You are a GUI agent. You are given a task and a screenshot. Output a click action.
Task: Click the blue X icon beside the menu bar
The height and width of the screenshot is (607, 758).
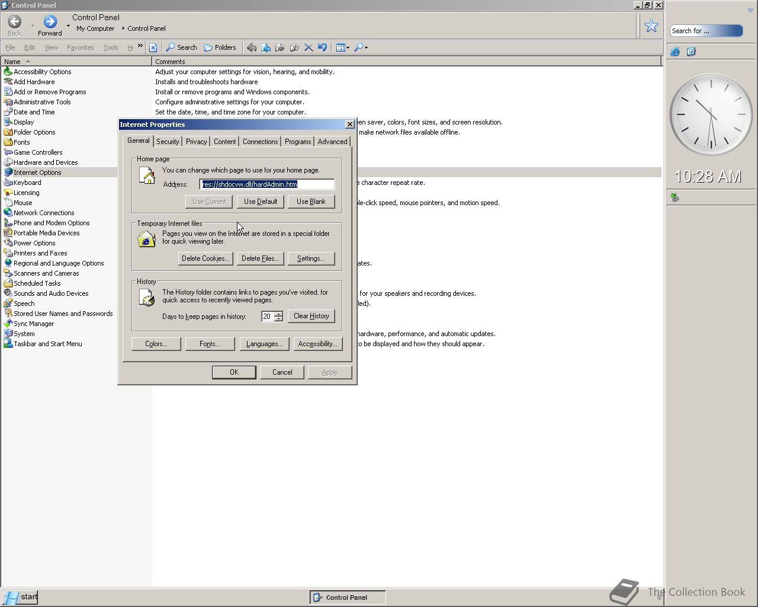[153, 47]
